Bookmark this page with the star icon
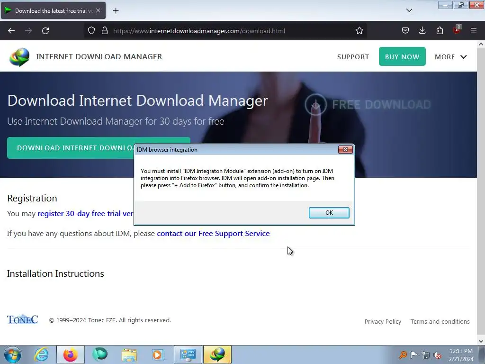 point(359,31)
